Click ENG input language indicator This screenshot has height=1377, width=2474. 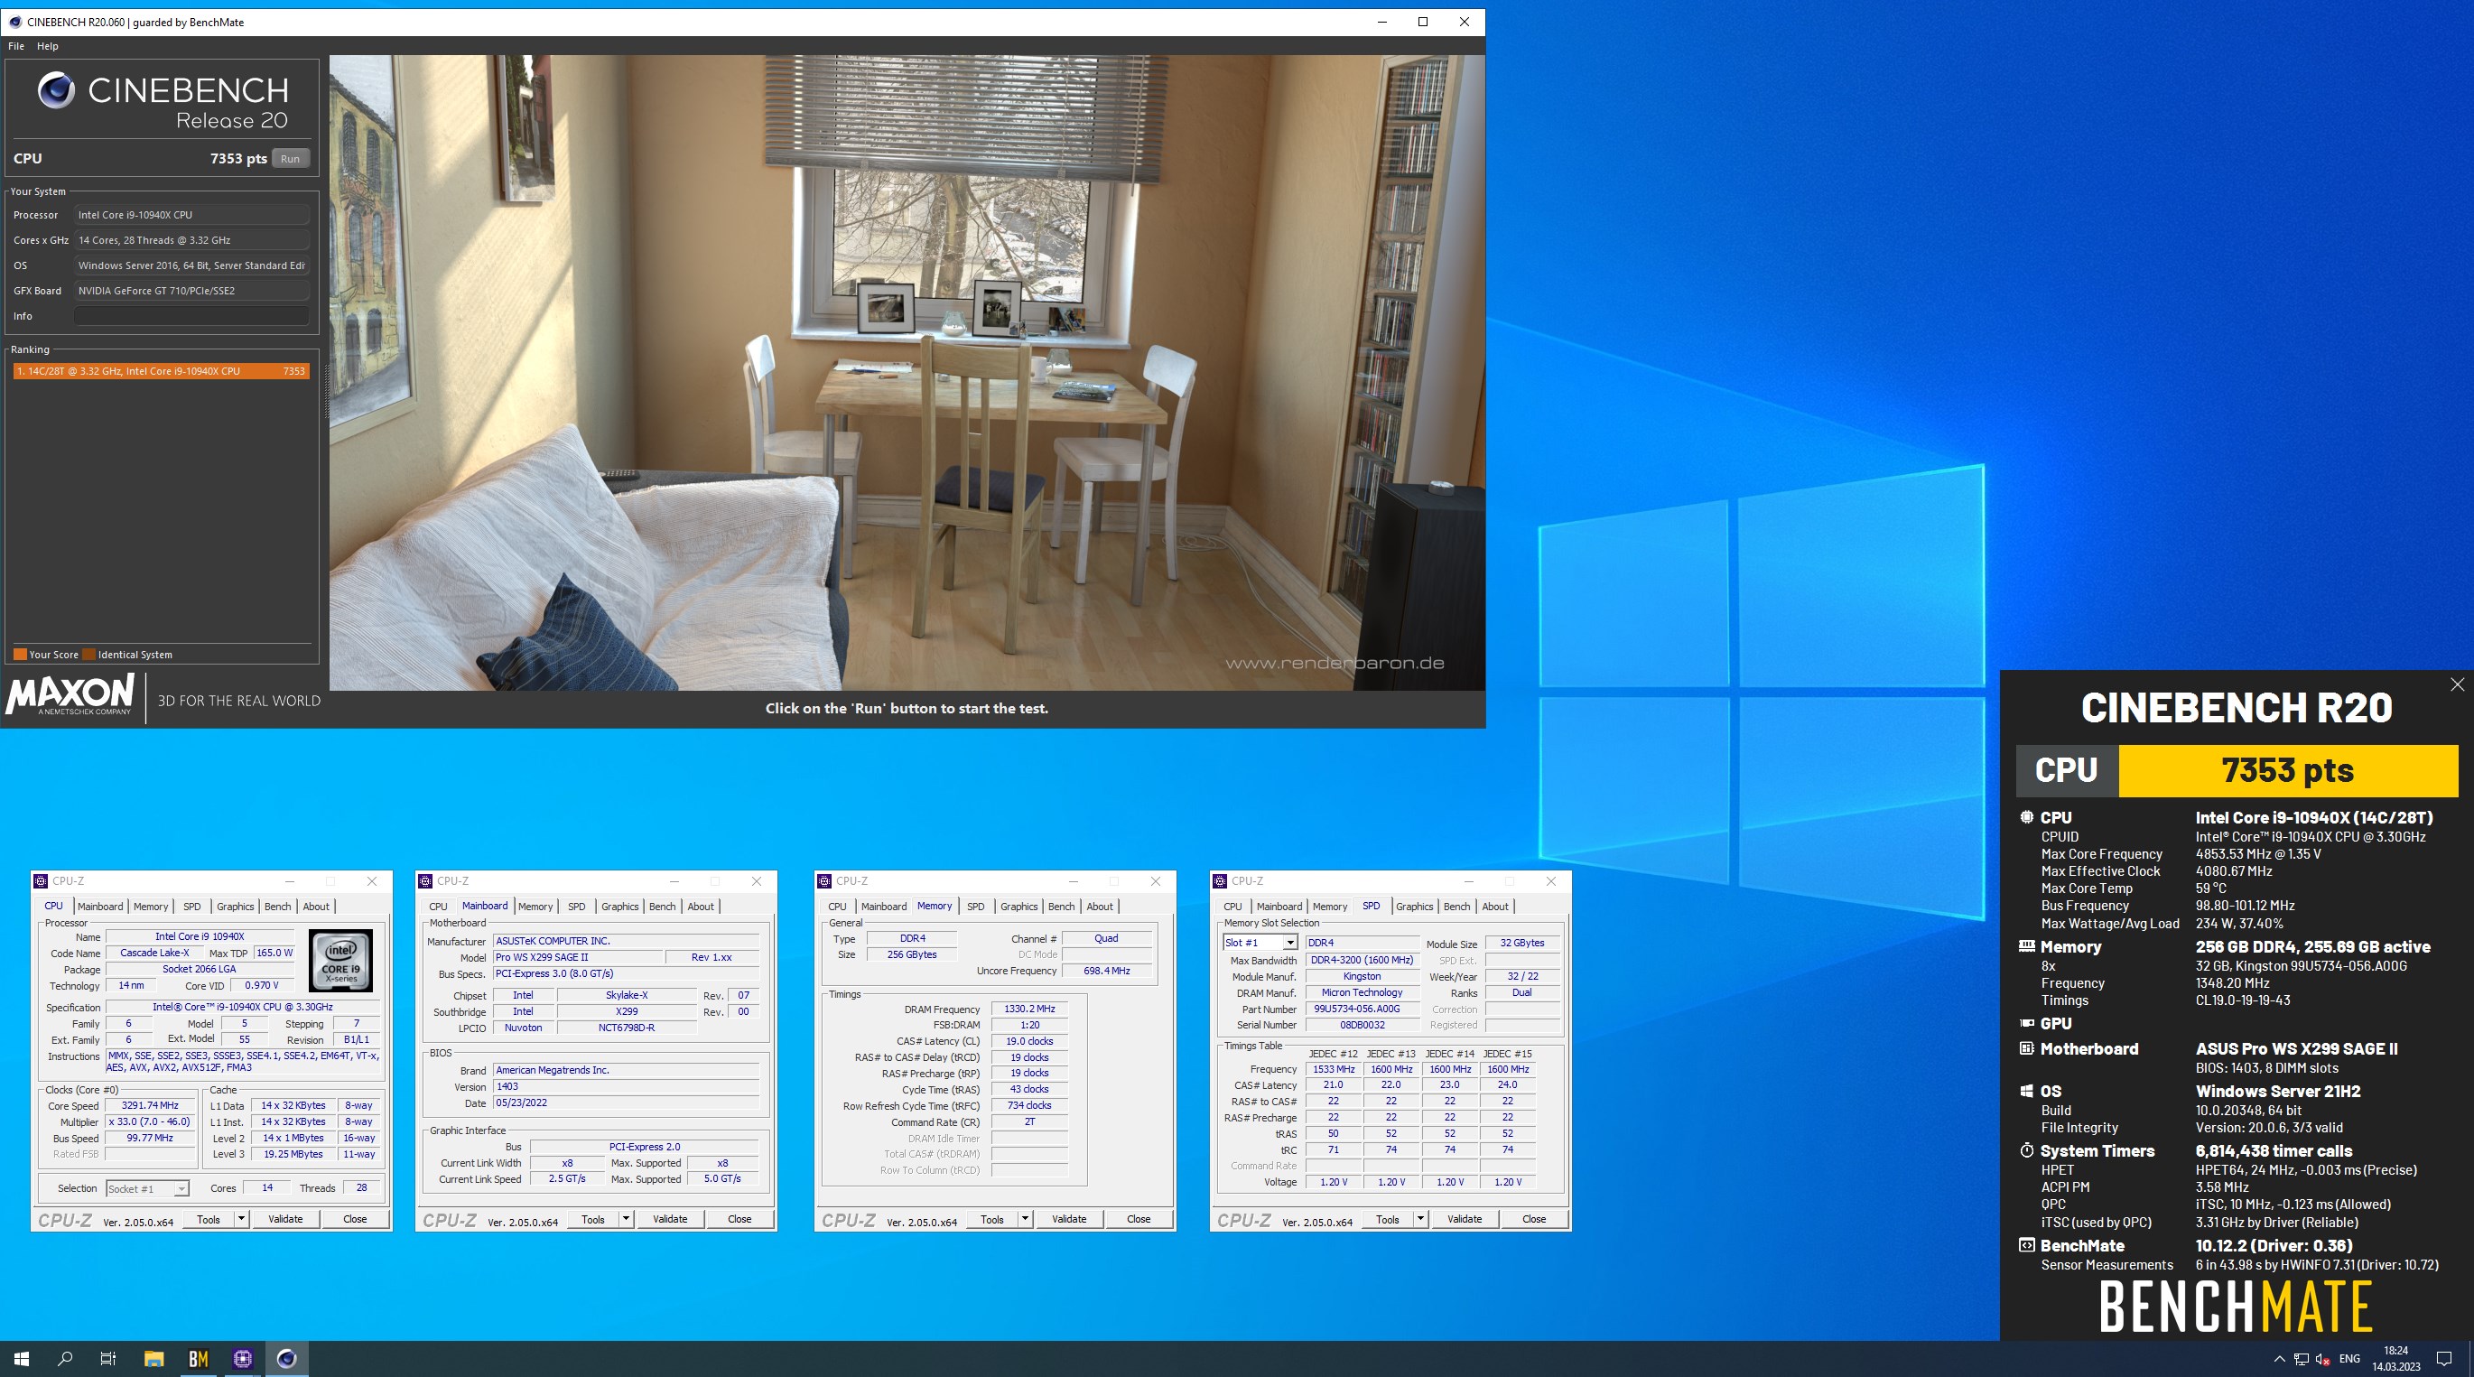pos(2349,1359)
